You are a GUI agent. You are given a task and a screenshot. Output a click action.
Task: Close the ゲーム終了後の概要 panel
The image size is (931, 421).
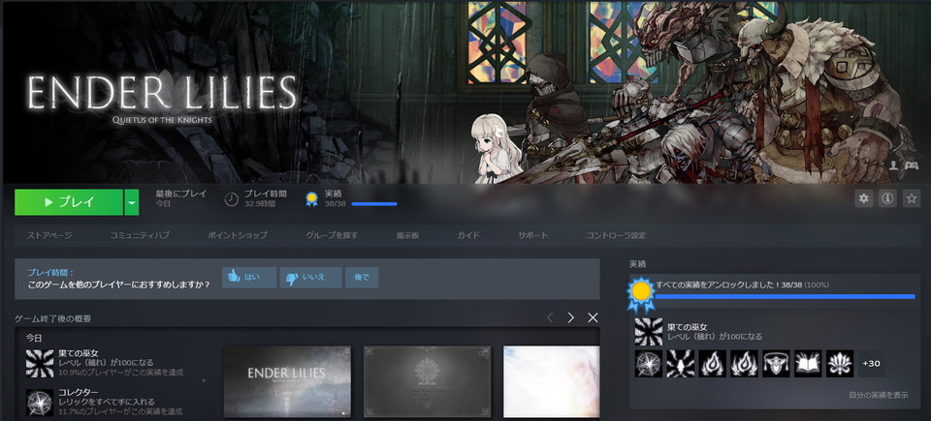coord(593,317)
